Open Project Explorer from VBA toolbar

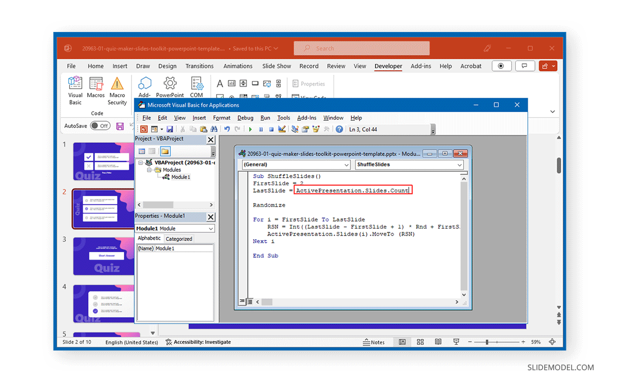pos(295,129)
